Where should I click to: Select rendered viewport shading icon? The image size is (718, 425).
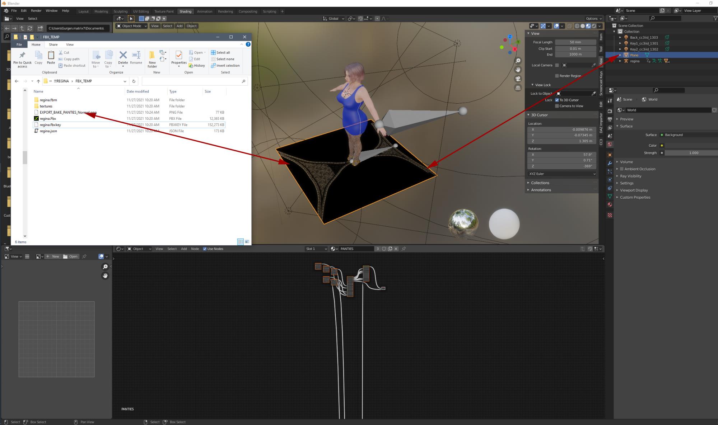click(x=594, y=26)
